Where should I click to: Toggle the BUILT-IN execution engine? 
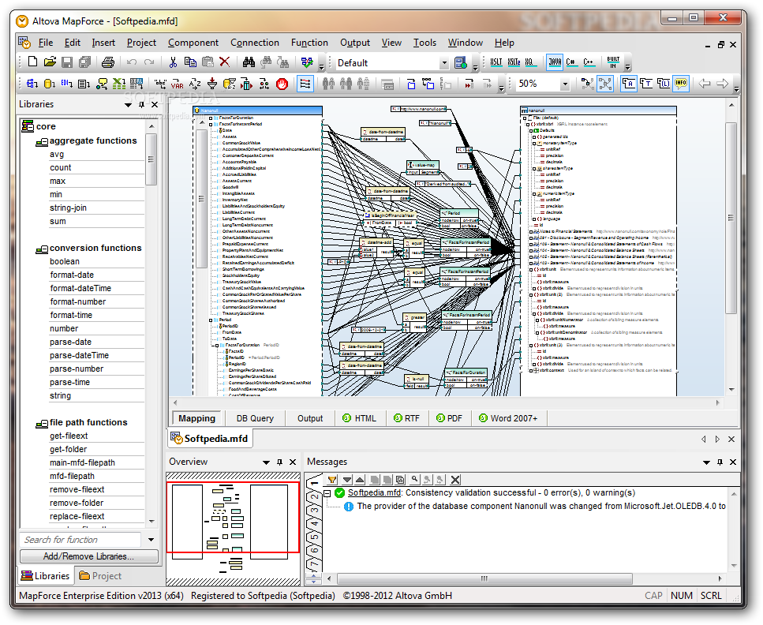pyautogui.click(x=613, y=62)
